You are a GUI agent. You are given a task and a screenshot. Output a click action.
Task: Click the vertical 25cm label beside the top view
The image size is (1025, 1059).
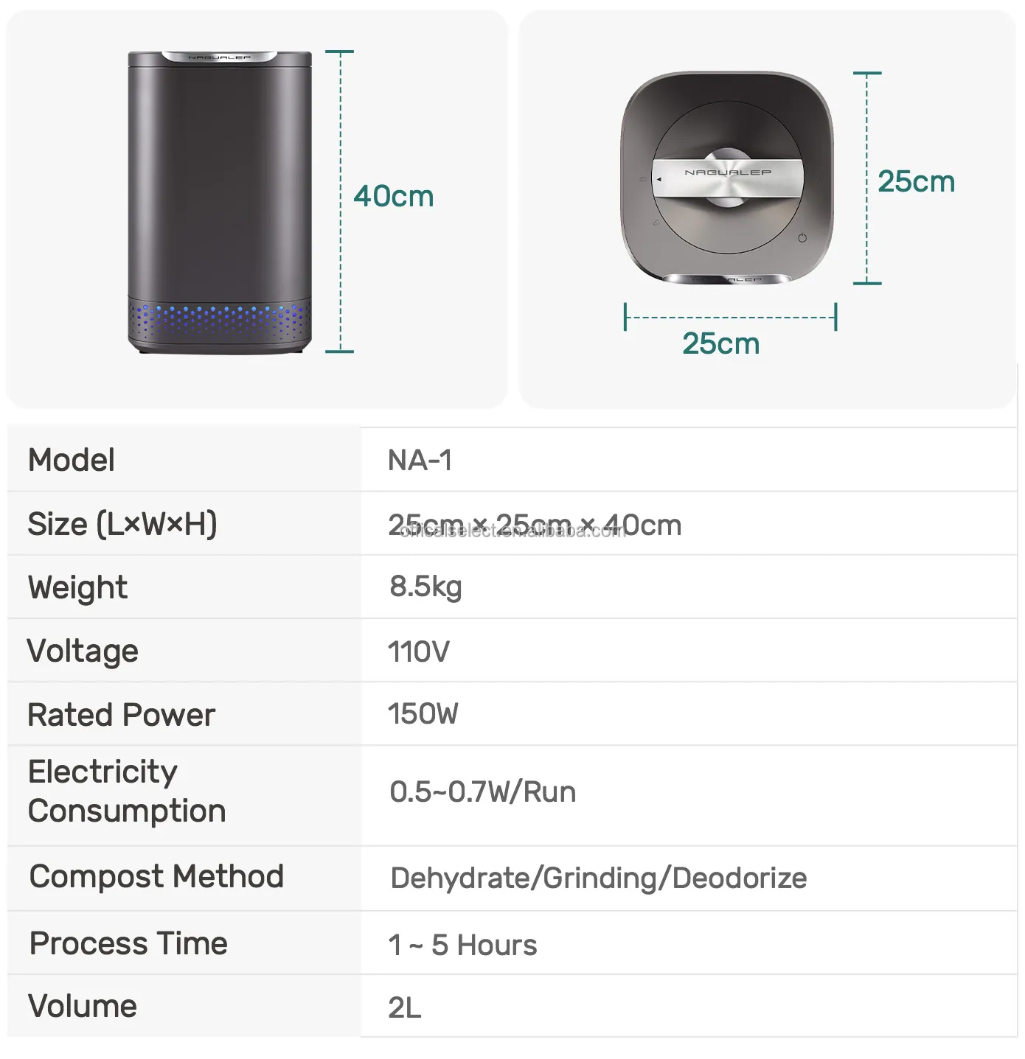[916, 181]
